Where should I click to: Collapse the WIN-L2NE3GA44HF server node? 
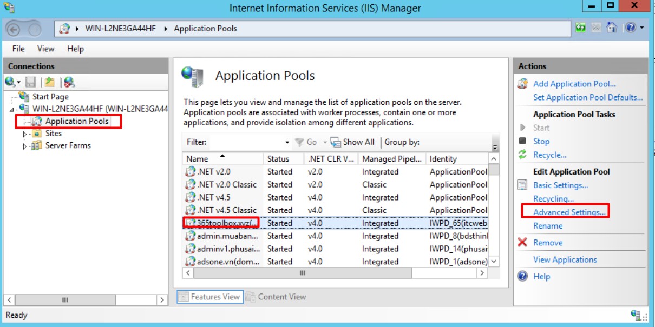coord(12,109)
